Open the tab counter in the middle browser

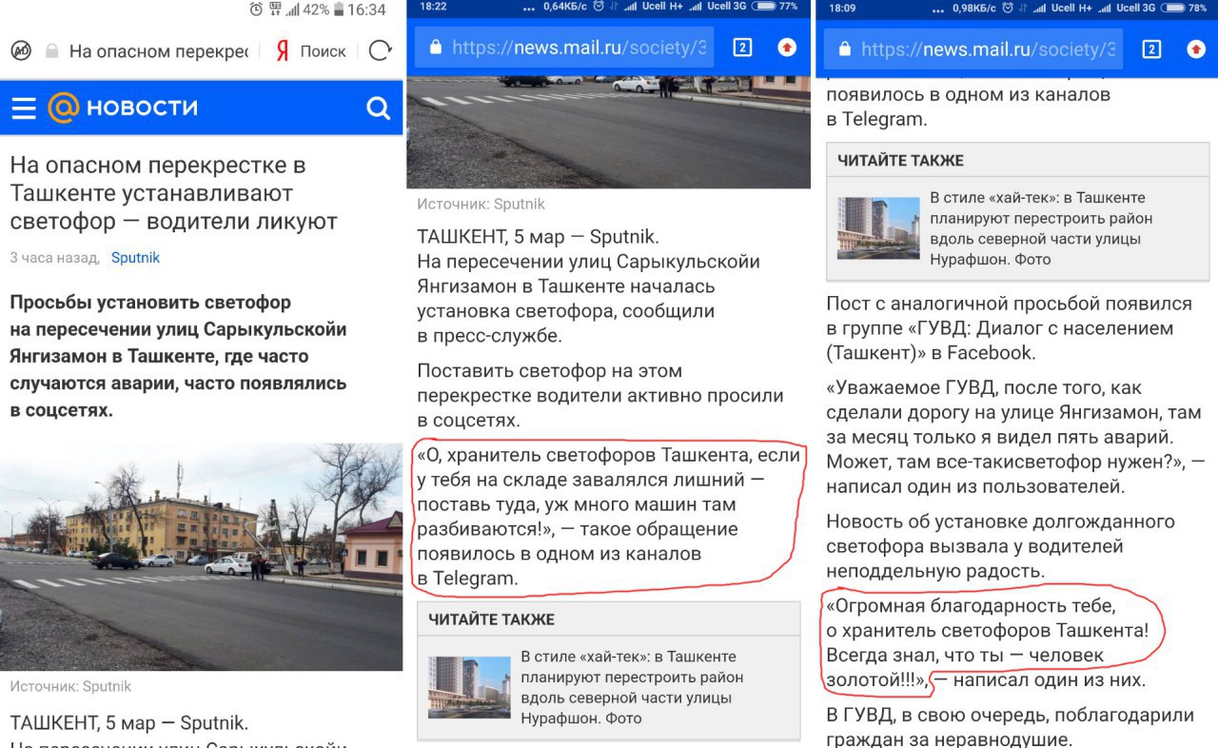coord(742,48)
